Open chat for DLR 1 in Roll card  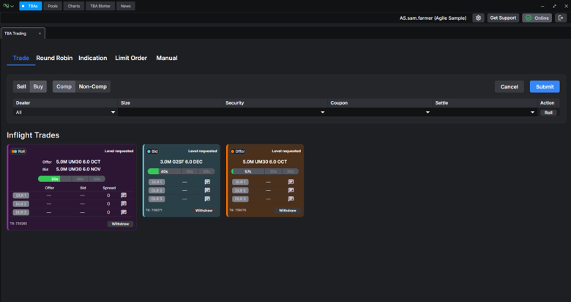(x=124, y=195)
